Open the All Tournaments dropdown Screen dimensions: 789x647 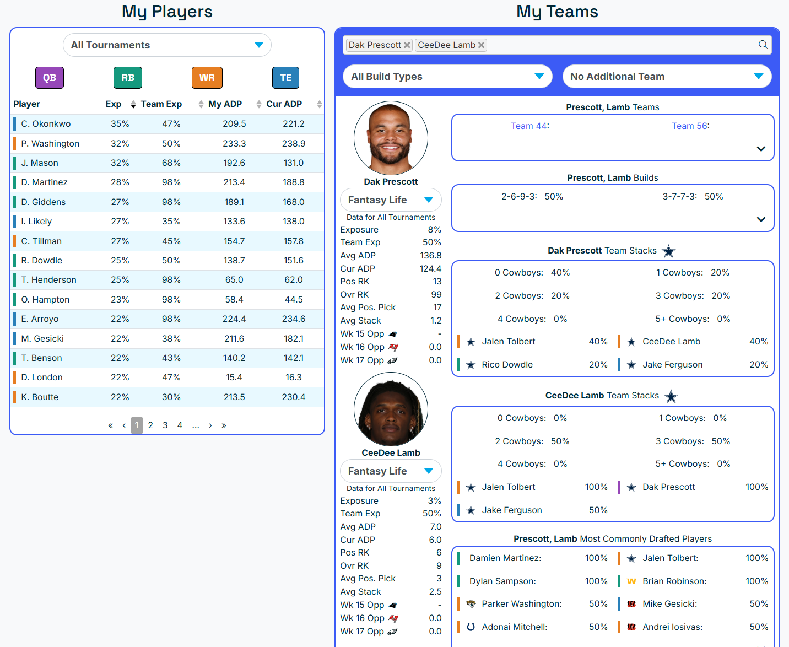click(167, 45)
